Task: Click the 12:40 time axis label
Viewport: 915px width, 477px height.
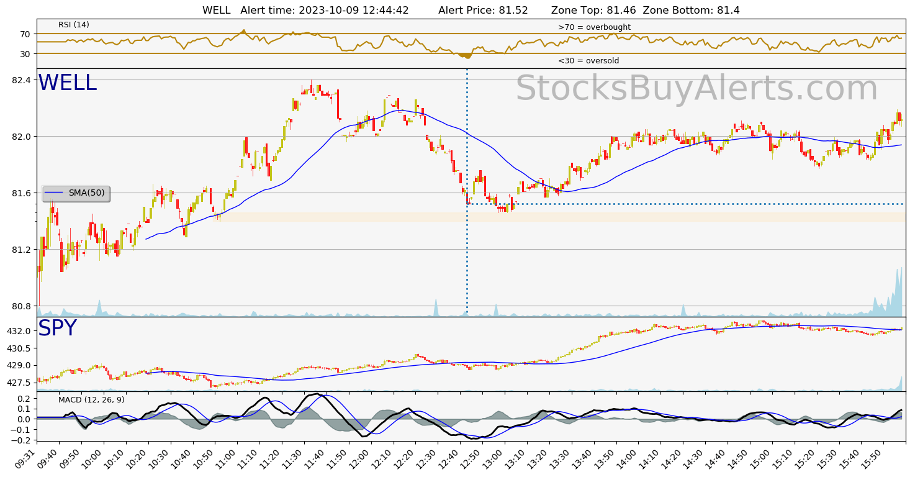Action: click(x=449, y=459)
